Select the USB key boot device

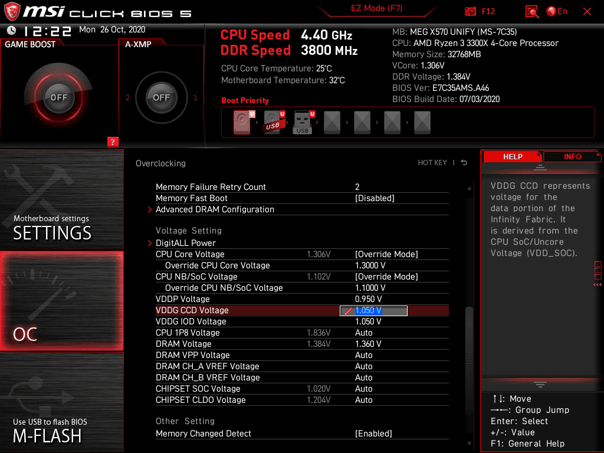click(304, 122)
